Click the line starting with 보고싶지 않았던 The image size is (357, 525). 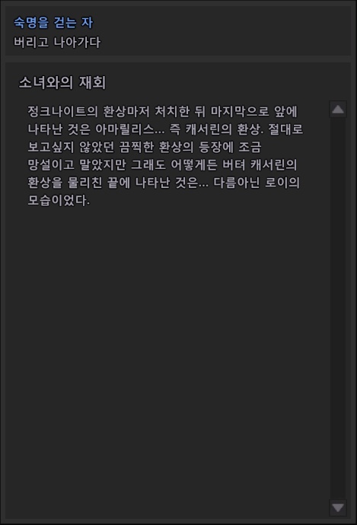145,147
